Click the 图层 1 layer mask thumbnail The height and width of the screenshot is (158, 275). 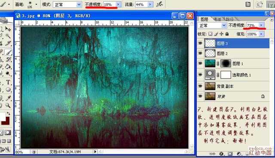(226, 64)
